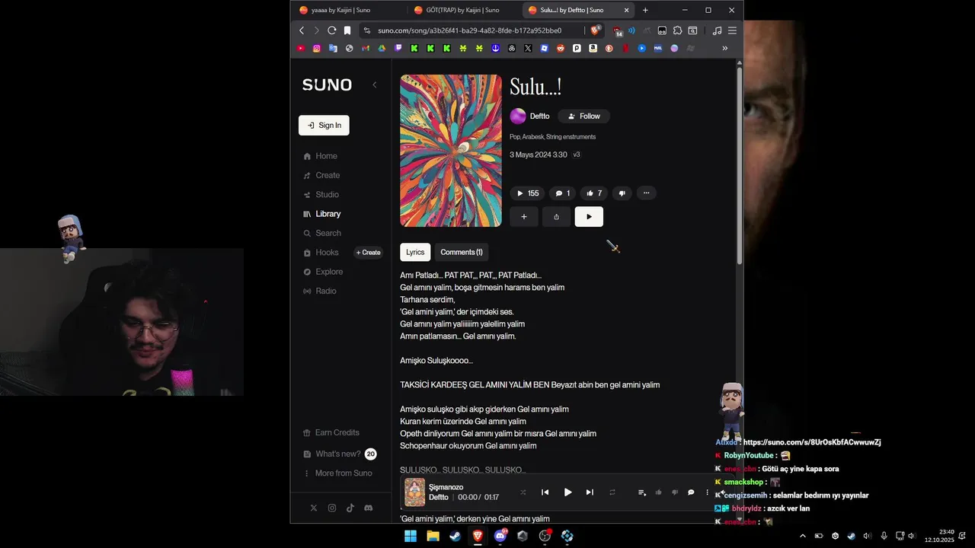Screen dimensions: 975x548
Task: Play Şişmanozo in the bottom player
Action: point(567,492)
